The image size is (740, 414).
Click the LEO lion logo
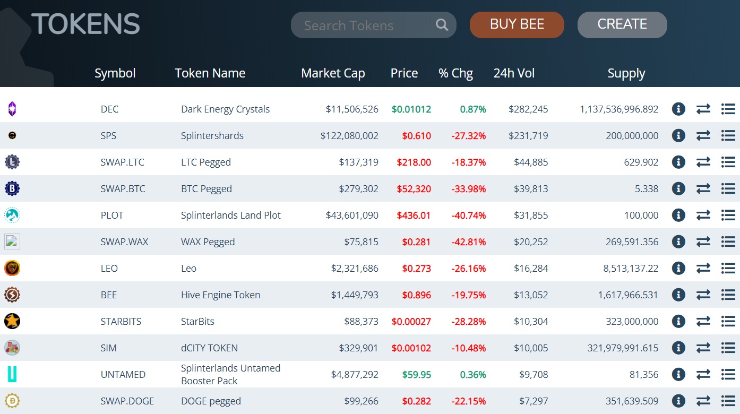tap(12, 268)
